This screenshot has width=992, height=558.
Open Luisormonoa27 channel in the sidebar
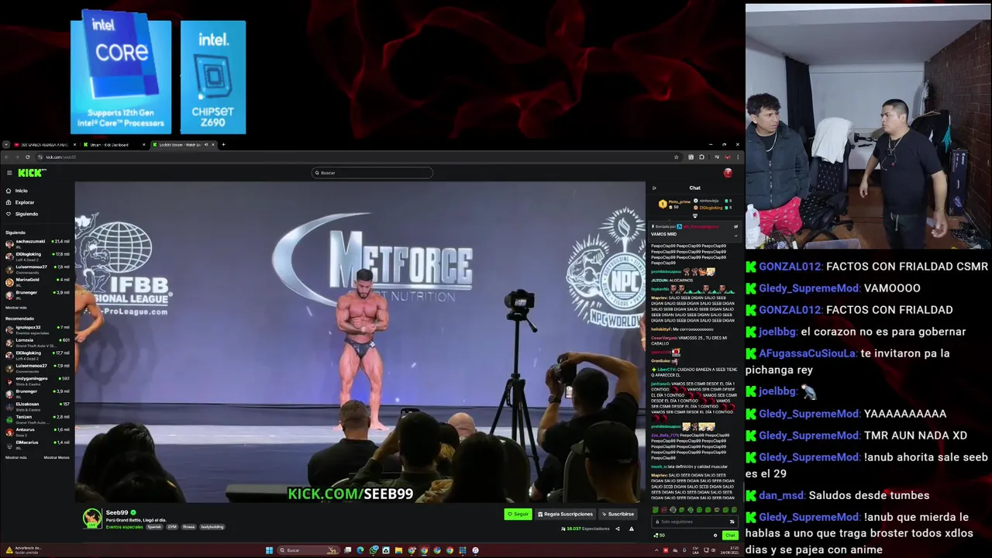coord(37,269)
